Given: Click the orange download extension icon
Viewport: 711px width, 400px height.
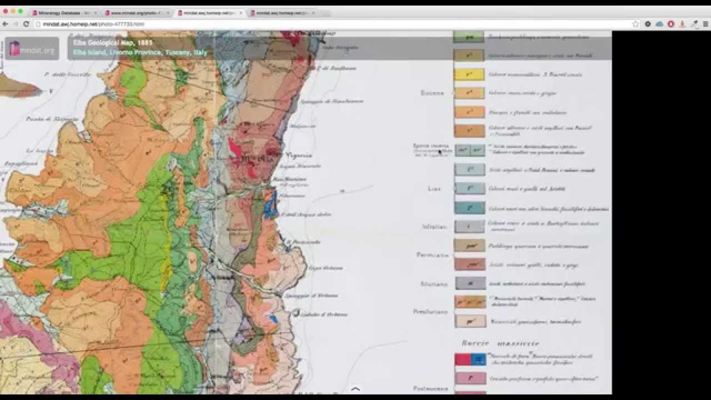Looking at the screenshot, I should (683, 24).
